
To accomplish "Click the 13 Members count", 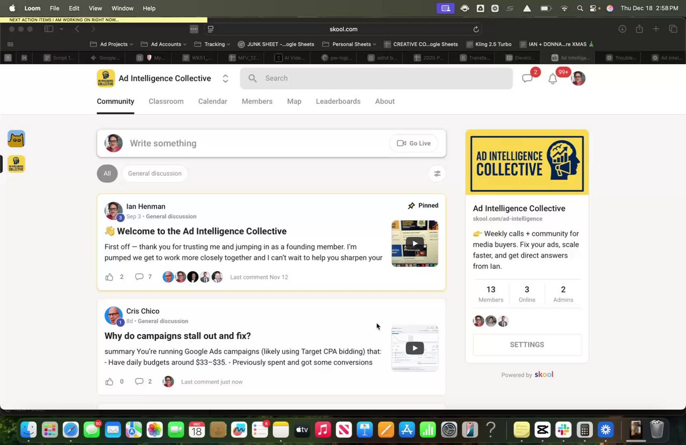I will point(491,294).
